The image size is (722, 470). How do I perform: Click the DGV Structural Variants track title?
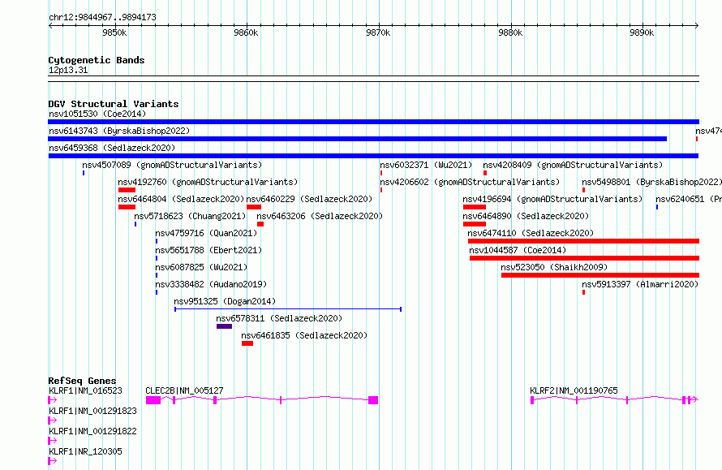pos(114,104)
